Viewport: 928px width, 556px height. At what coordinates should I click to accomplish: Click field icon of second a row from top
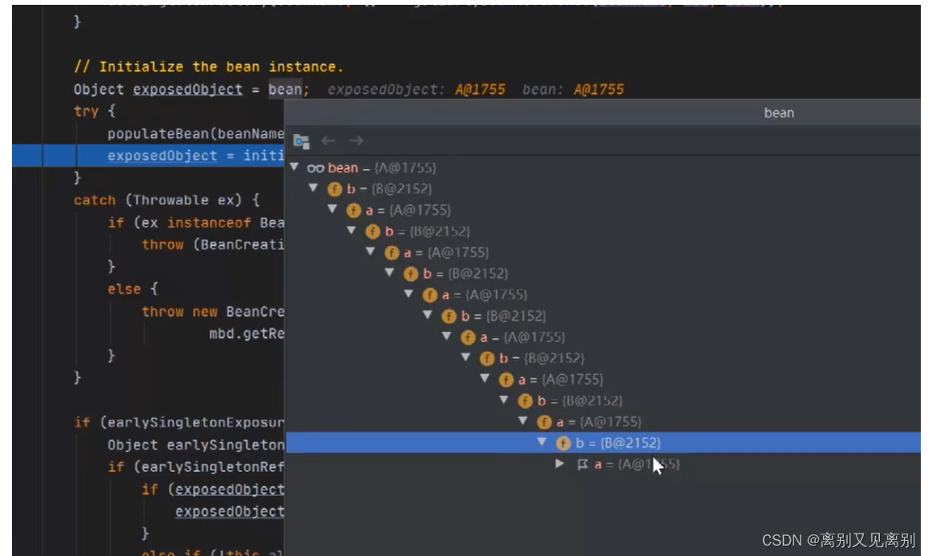click(391, 253)
